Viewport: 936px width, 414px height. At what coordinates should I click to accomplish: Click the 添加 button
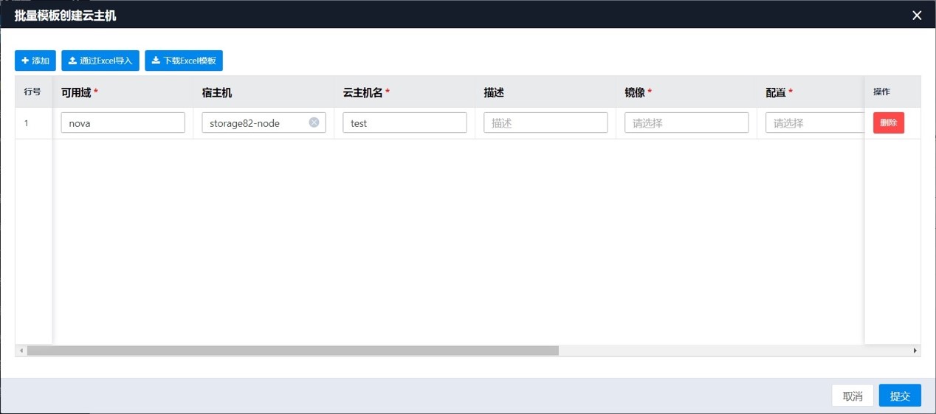pos(35,61)
